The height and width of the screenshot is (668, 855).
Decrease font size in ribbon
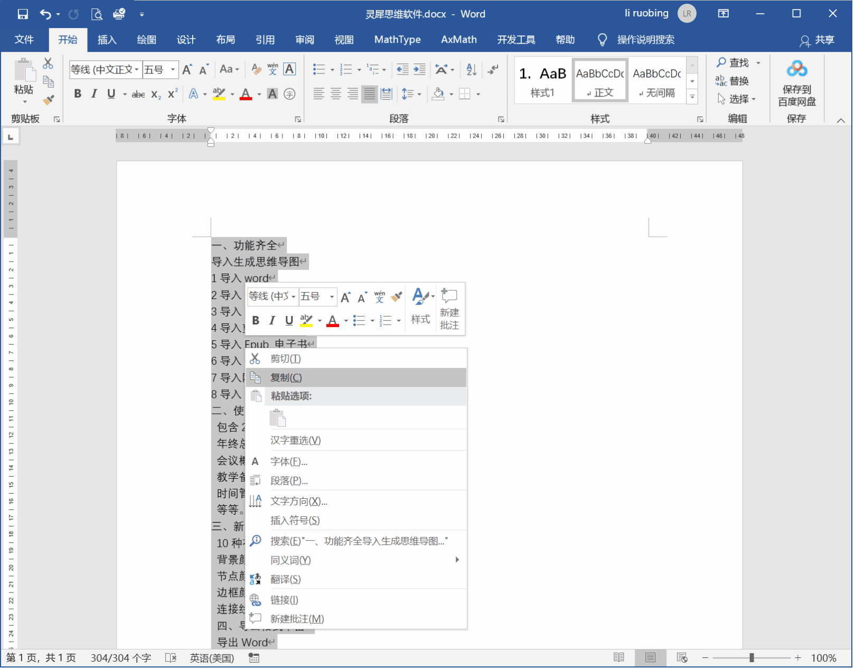204,69
